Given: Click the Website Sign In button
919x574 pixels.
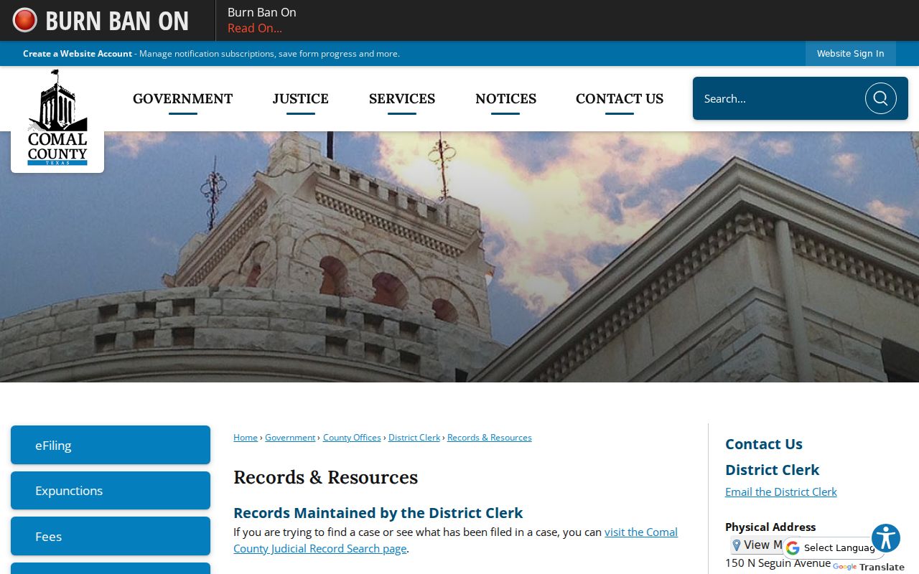Looking at the screenshot, I should (x=851, y=54).
